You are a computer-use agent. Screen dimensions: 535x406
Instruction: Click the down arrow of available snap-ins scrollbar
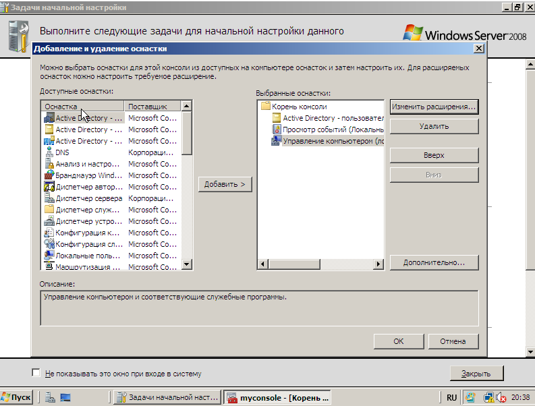187,264
